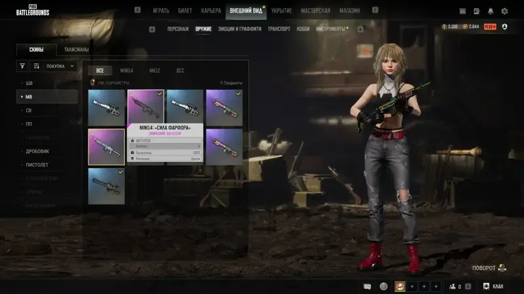Open the СМ. ПАРАМЕТРЫ link

(x=113, y=83)
